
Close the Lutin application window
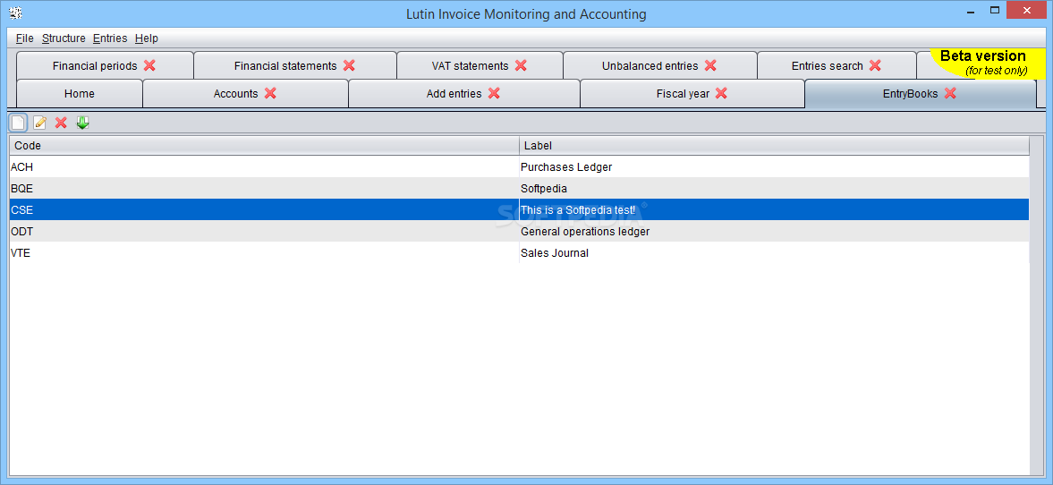[1027, 11]
